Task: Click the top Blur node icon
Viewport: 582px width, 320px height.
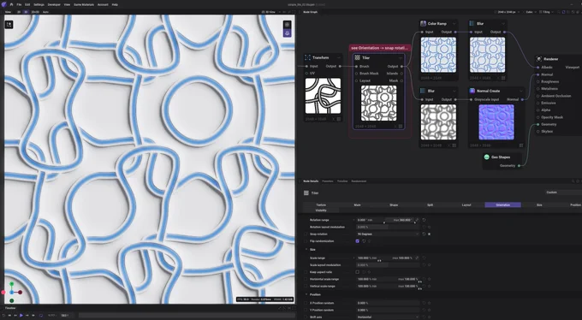Action: click(x=472, y=23)
